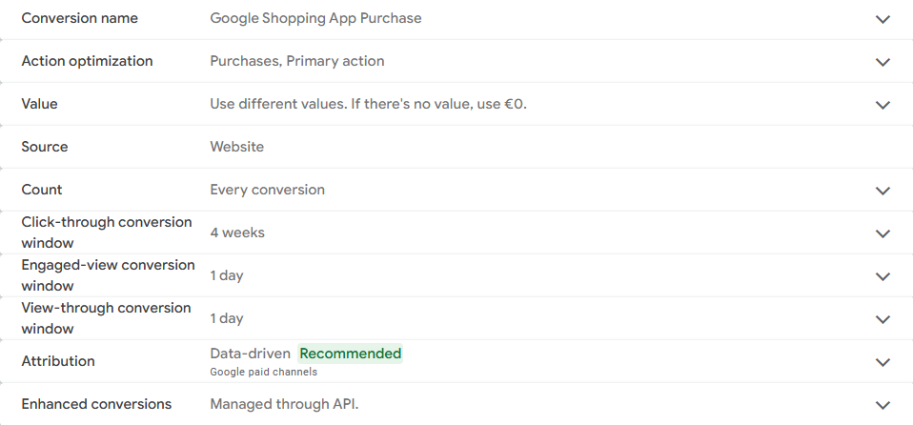Expand View-through conversion window chevron
Viewport: 913px width, 425px height.
coord(883,319)
